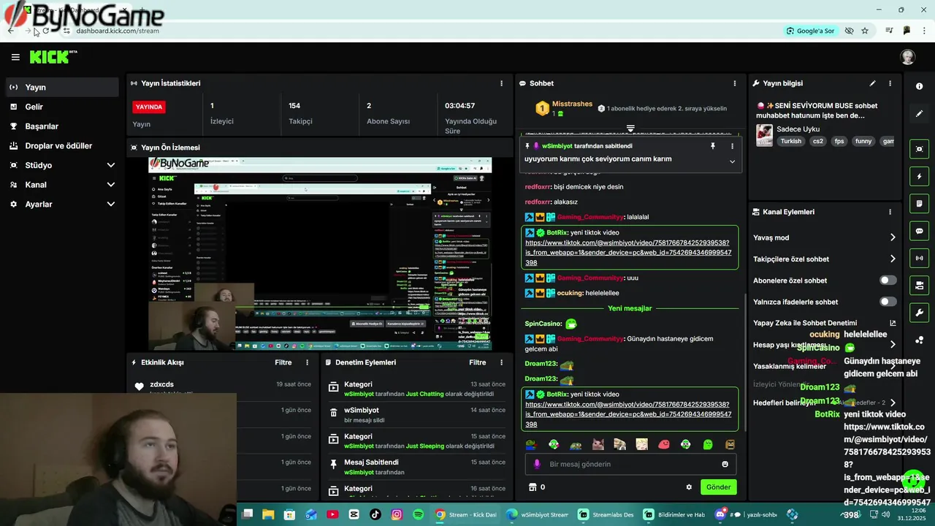Open Filtre in Denetim Eylemleri panel
This screenshot has width=935, height=526.
478,362
